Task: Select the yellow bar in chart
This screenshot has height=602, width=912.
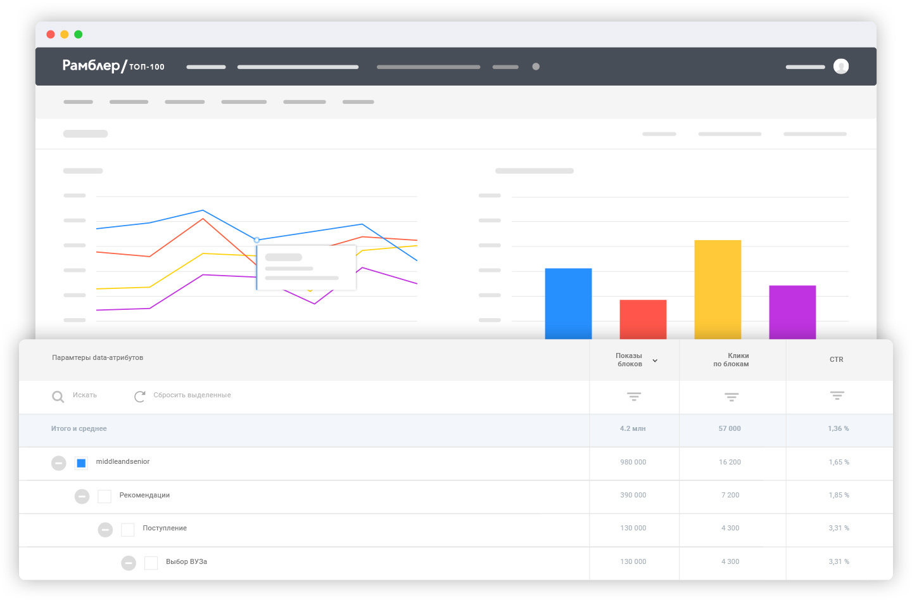Action: click(718, 290)
